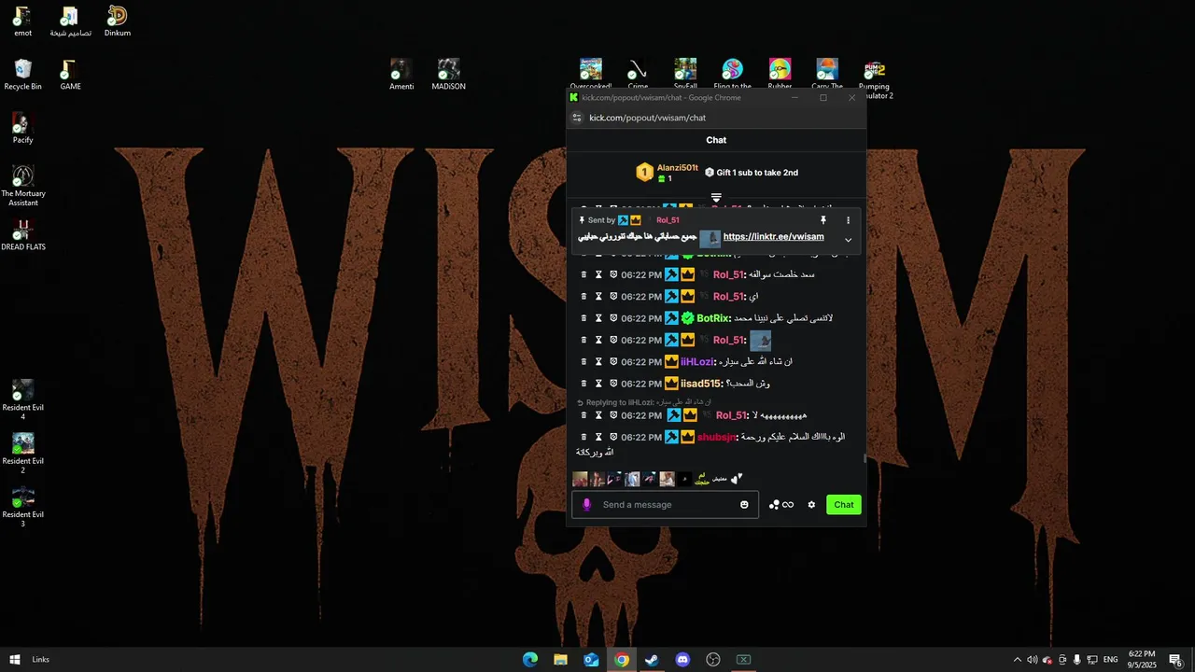Screen dimensions: 1195x672
Task: Ban iisad515 using the shield icon
Action: point(613,384)
